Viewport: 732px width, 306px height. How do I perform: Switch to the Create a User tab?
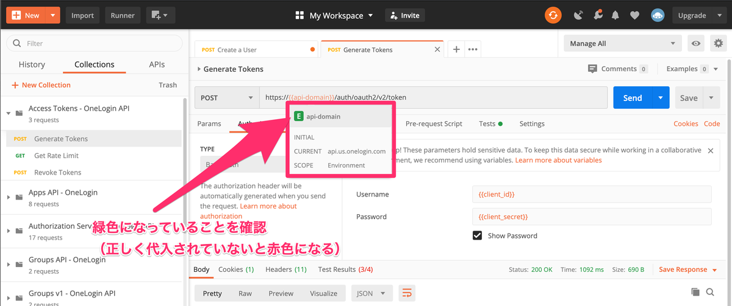(x=257, y=50)
